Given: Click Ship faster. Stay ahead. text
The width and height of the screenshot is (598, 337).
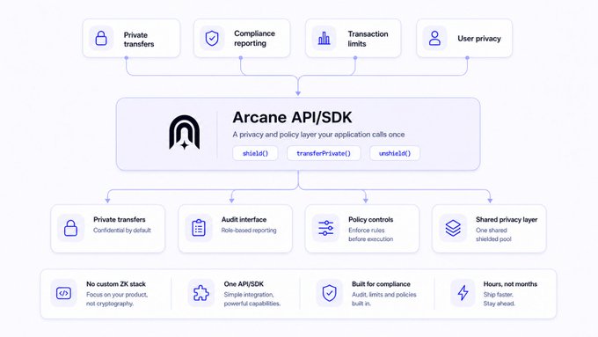Looking at the screenshot, I should (x=500, y=299).
